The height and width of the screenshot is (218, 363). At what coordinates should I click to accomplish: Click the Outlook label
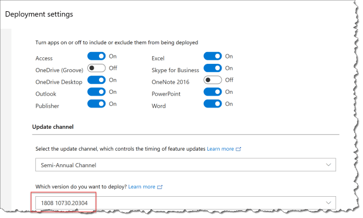point(46,94)
